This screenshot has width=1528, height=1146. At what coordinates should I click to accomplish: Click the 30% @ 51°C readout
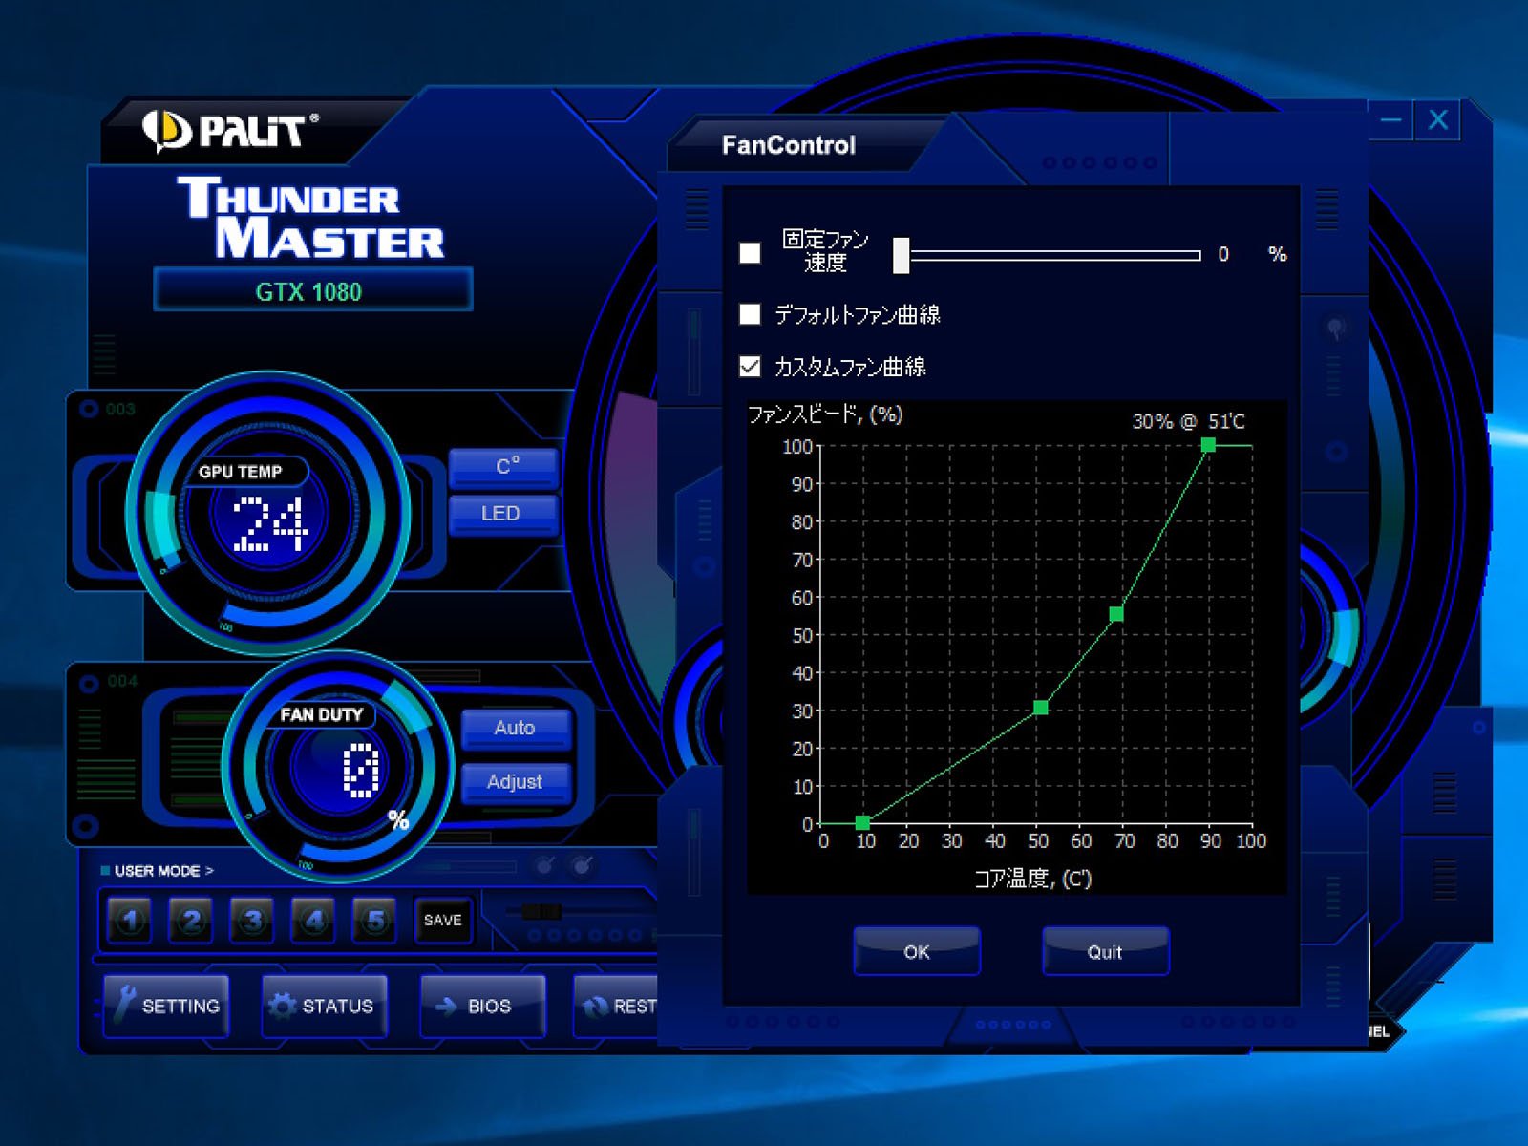(x=1188, y=421)
